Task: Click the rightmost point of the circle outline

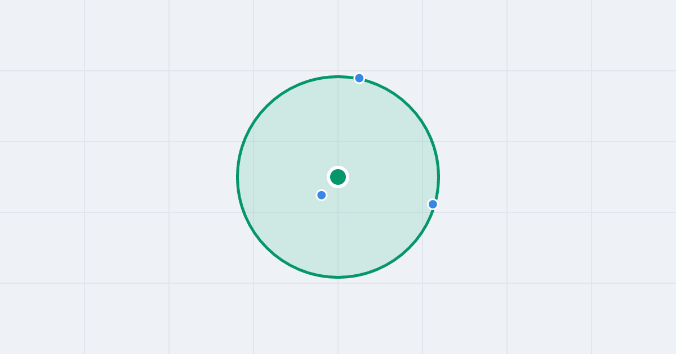Action: [439, 177]
